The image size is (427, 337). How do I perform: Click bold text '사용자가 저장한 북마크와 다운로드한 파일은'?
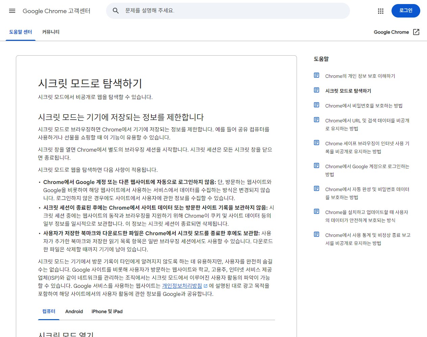(151, 233)
